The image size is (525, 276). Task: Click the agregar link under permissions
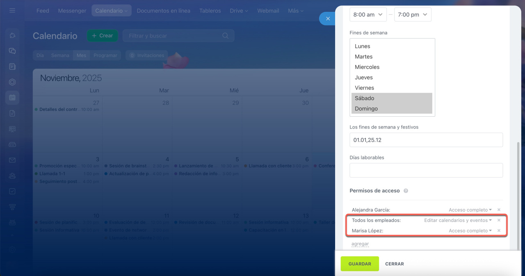pos(360,244)
